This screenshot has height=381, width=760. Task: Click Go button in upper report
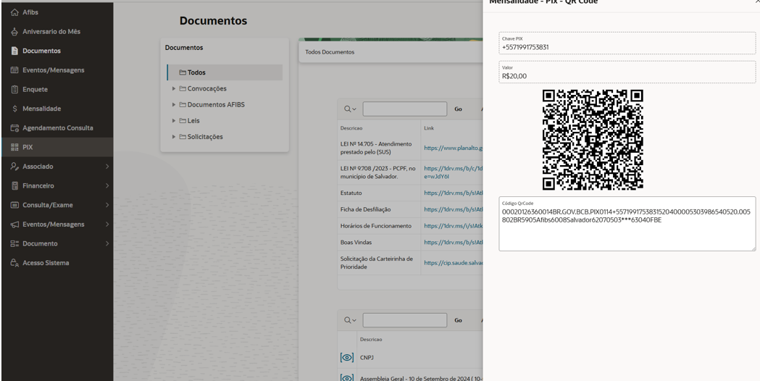click(458, 109)
